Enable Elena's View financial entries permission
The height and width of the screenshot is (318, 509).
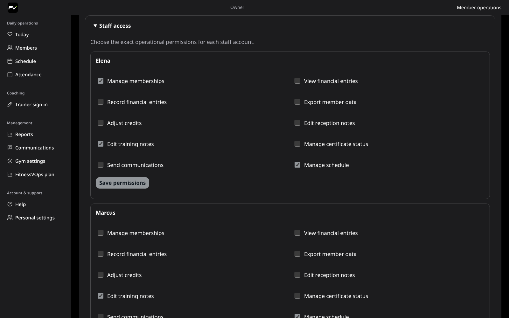pos(297,81)
